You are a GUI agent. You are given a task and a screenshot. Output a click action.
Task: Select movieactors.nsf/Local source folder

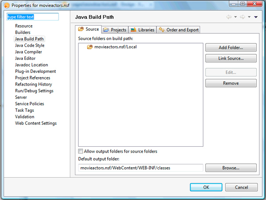[115, 47]
